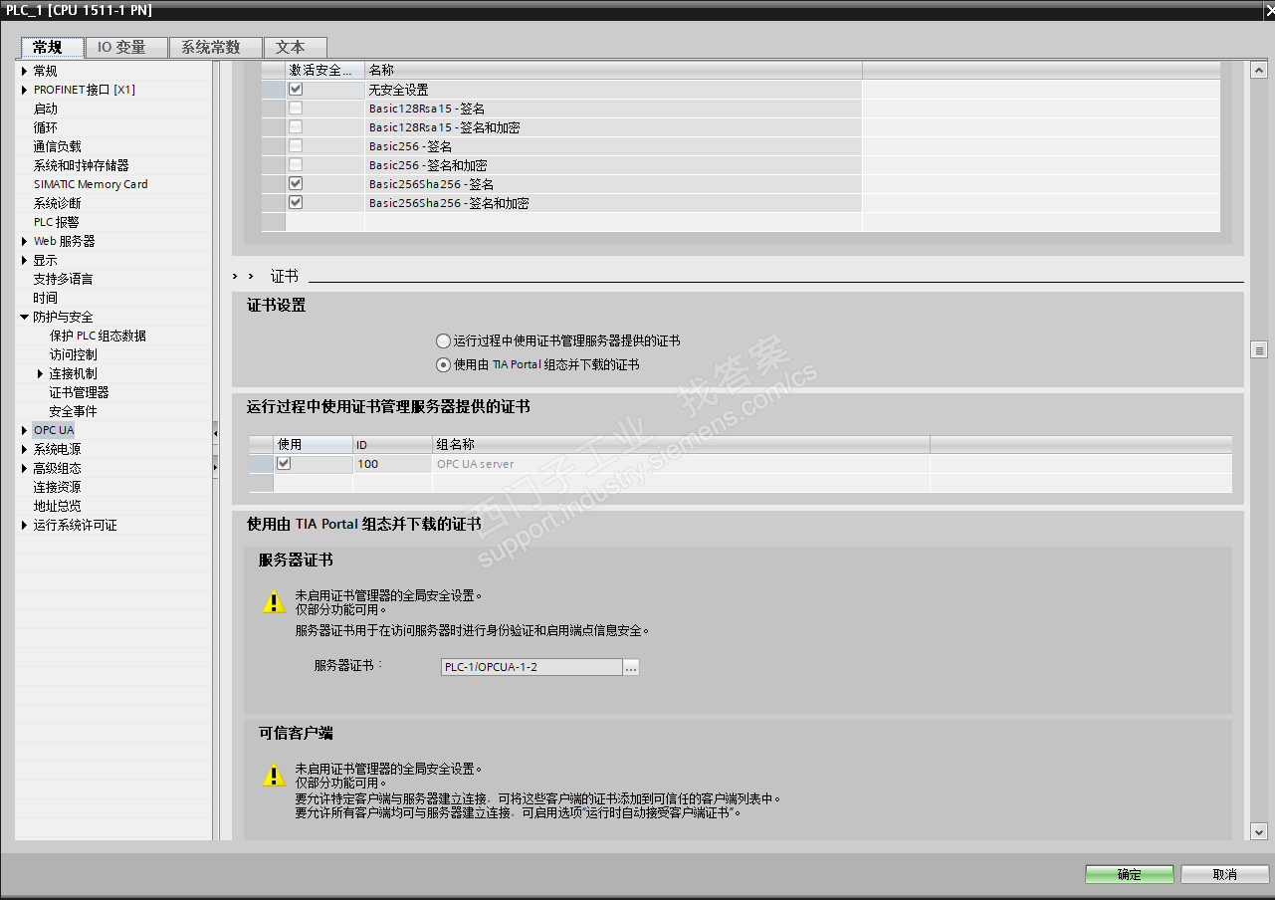The image size is (1275, 900).
Task: Expand the Web 服务器 tree node arrow
Action: pyautogui.click(x=25, y=241)
